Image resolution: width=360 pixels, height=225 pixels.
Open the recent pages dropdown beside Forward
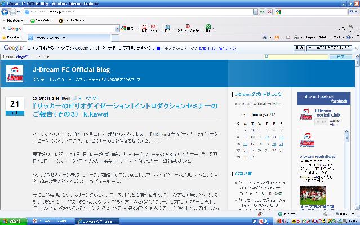[x=19, y=12]
